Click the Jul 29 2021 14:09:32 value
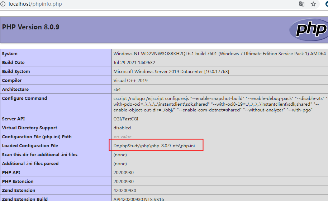The height and width of the screenshot is (201, 328). [134, 63]
